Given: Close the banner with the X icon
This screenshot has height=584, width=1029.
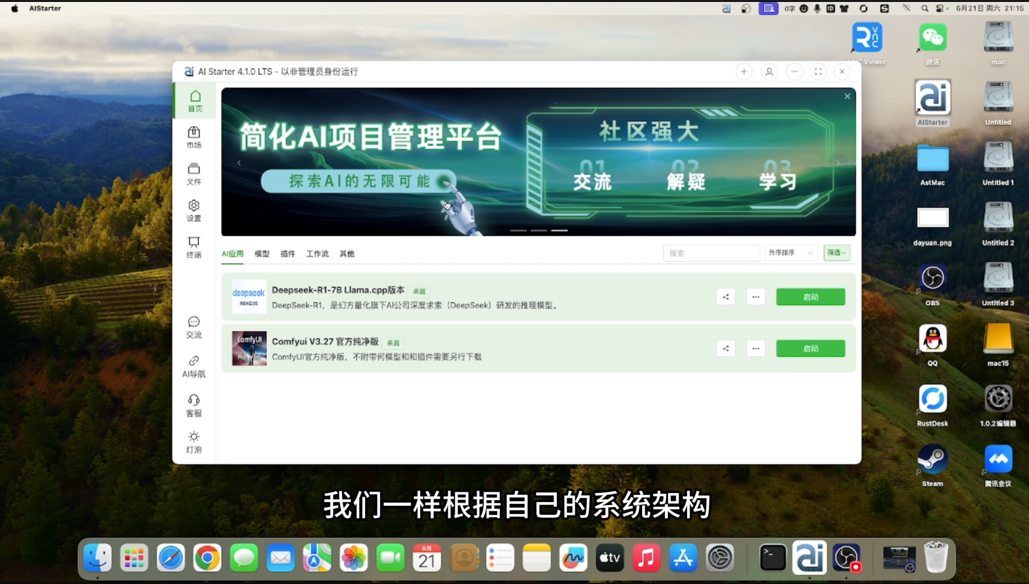Looking at the screenshot, I should click(x=847, y=96).
